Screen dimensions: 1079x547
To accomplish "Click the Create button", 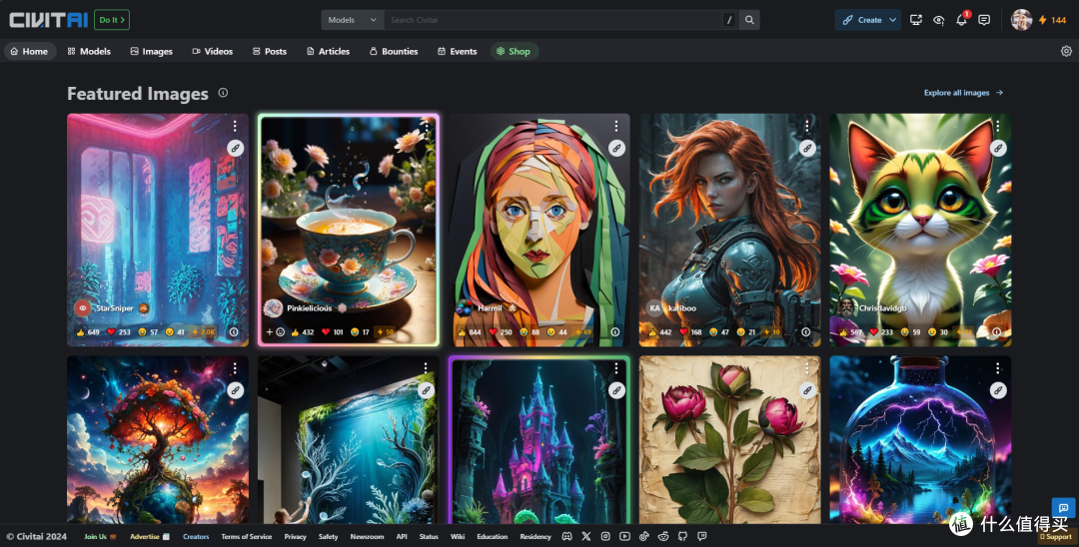I will coord(861,20).
